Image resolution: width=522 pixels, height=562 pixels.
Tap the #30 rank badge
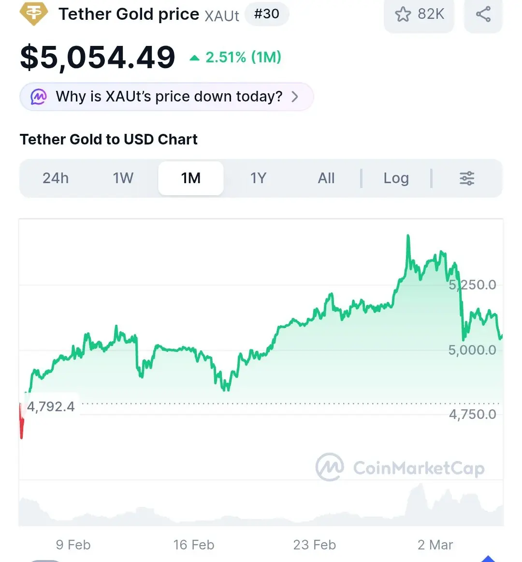click(x=267, y=14)
